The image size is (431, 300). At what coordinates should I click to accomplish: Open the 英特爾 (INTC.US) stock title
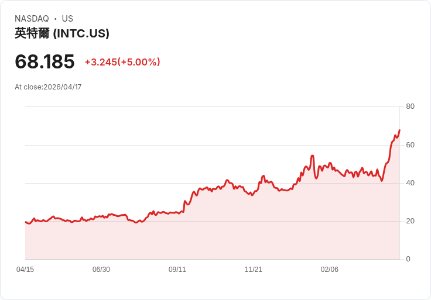[62, 33]
